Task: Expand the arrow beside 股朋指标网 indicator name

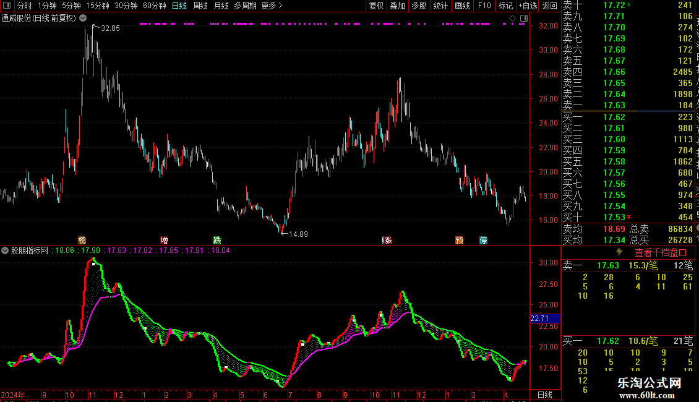Action: 5,250
